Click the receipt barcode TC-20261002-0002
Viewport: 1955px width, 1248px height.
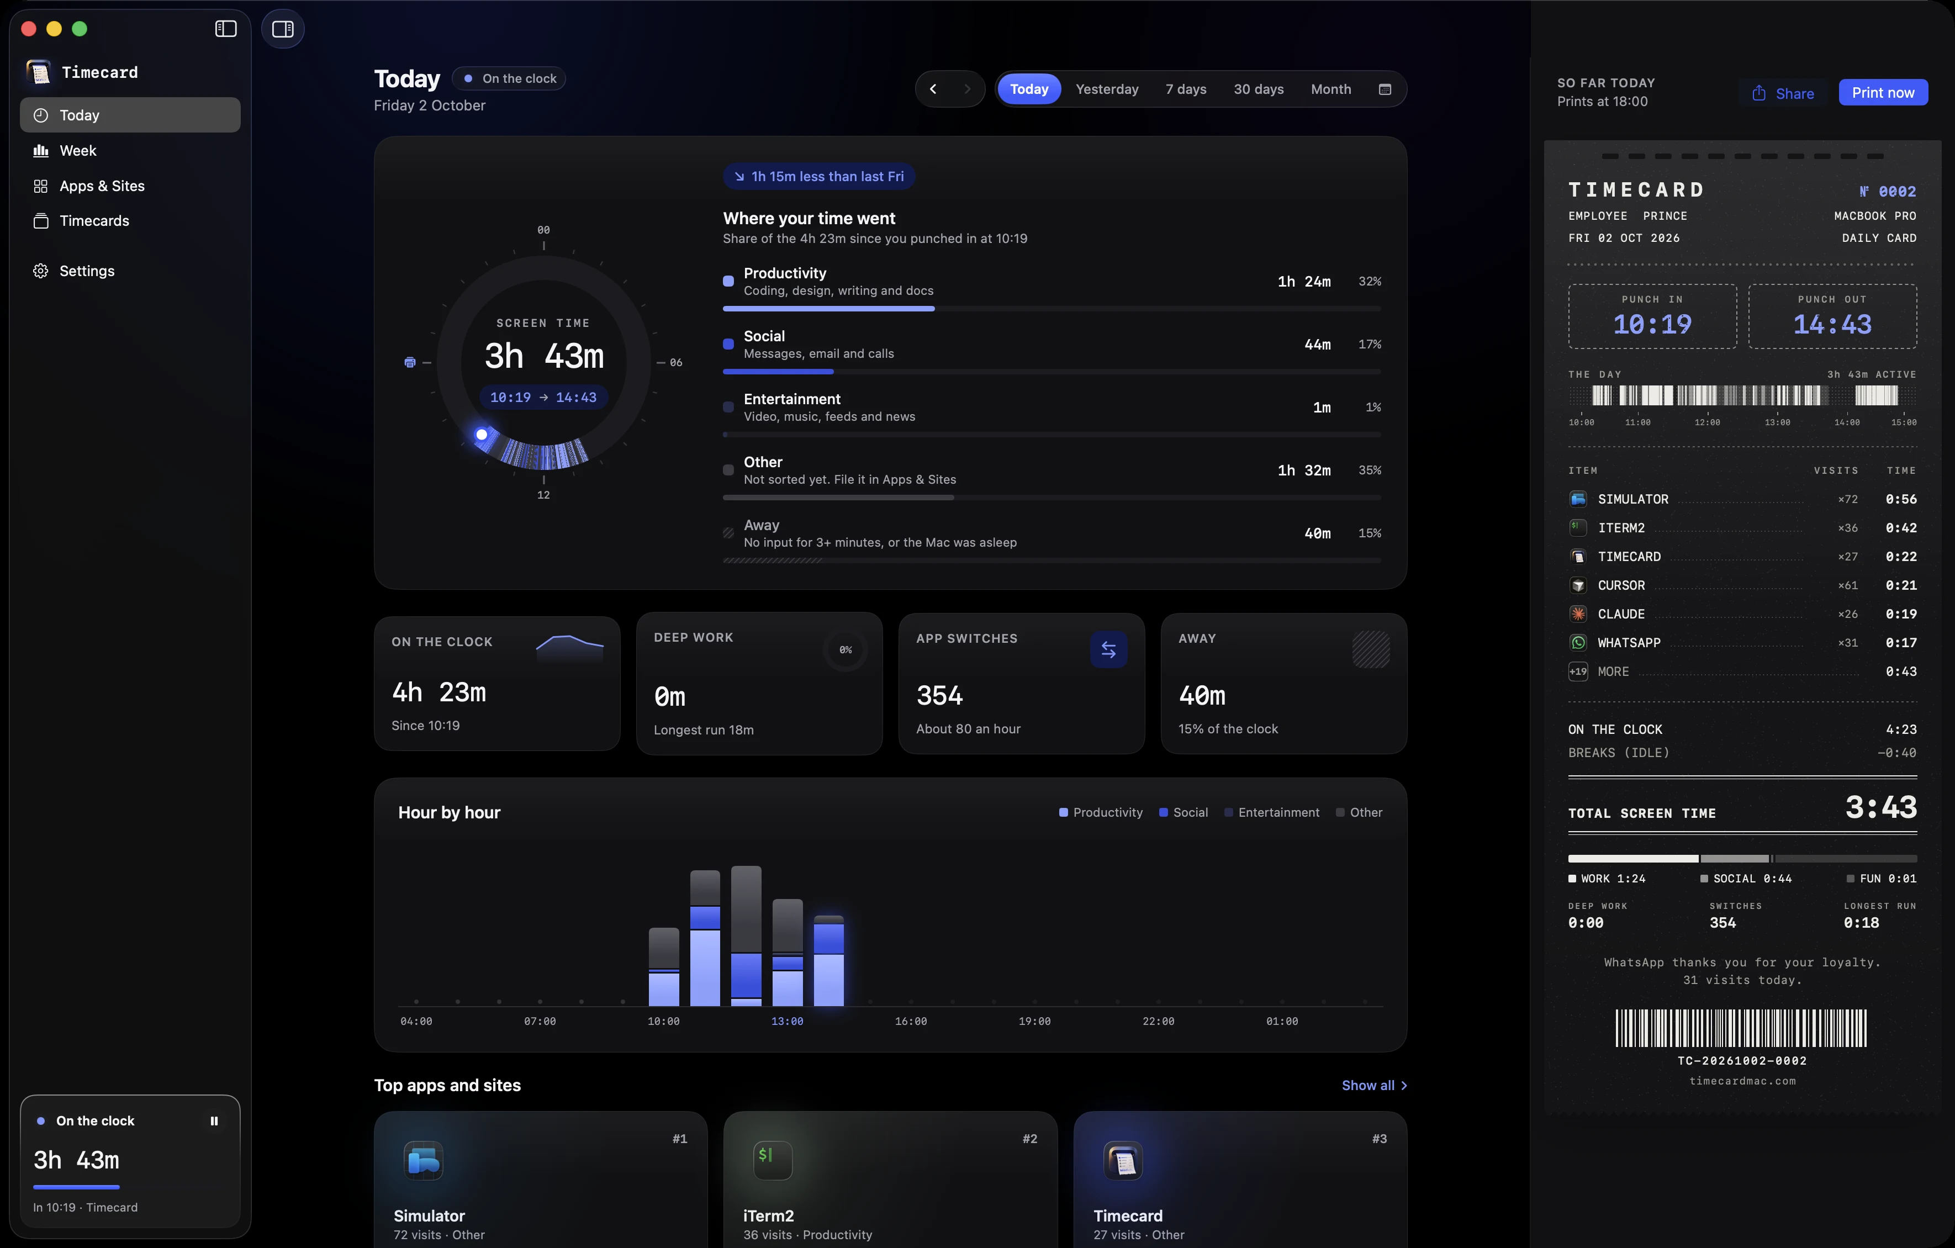point(1741,1029)
